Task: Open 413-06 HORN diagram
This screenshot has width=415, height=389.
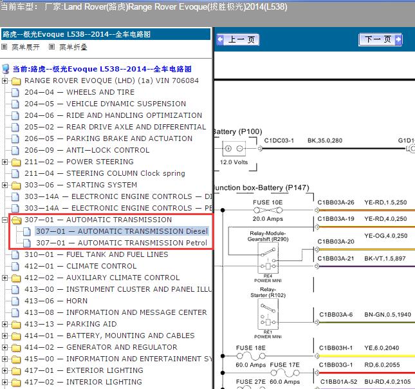Action: (x=56, y=301)
